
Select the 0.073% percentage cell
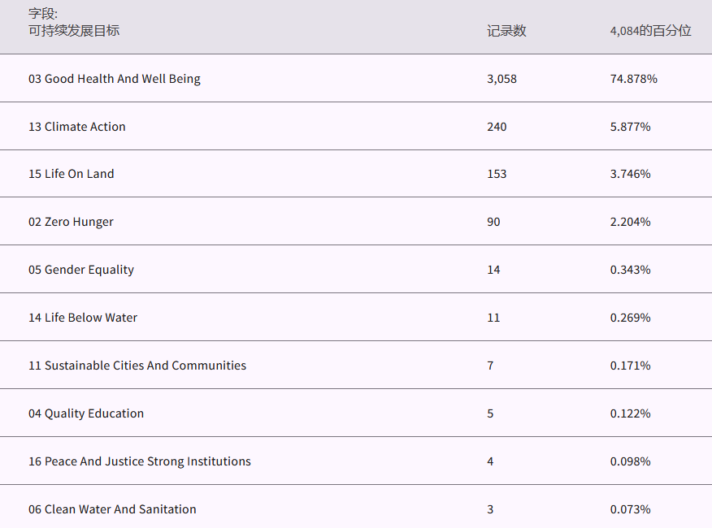coord(630,509)
